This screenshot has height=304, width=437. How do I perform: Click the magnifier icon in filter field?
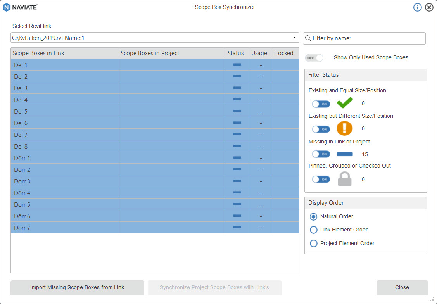pyautogui.click(x=308, y=38)
